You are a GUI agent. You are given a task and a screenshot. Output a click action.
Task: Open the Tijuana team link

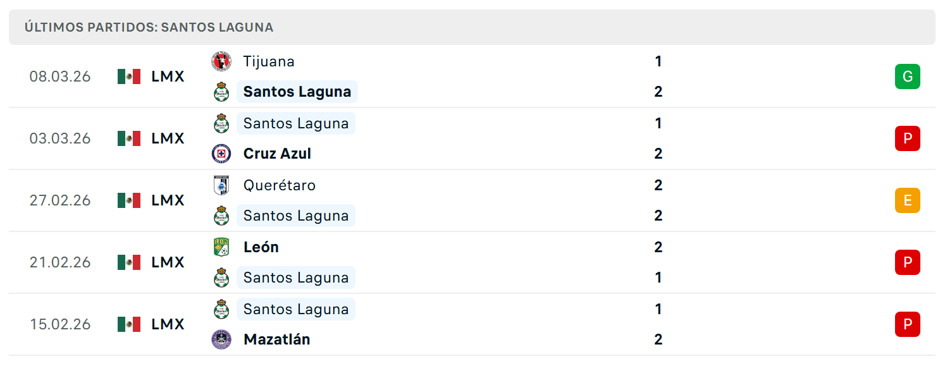click(269, 61)
